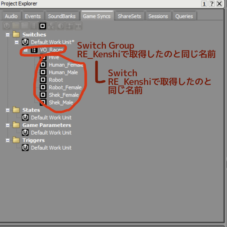The height and width of the screenshot is (227, 227).
Task: Open the ShareSets tab
Action: pyautogui.click(x=129, y=16)
